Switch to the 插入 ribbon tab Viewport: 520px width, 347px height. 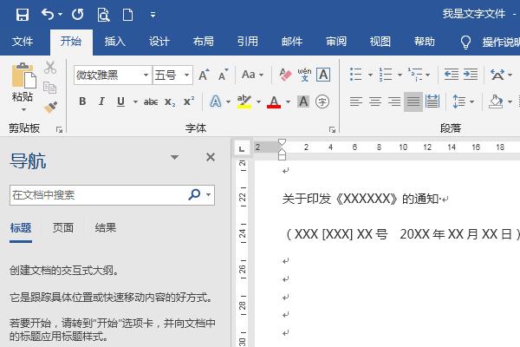coord(114,42)
